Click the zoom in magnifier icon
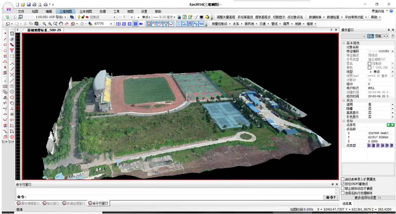The height and width of the screenshot is (214, 396). click(50, 24)
